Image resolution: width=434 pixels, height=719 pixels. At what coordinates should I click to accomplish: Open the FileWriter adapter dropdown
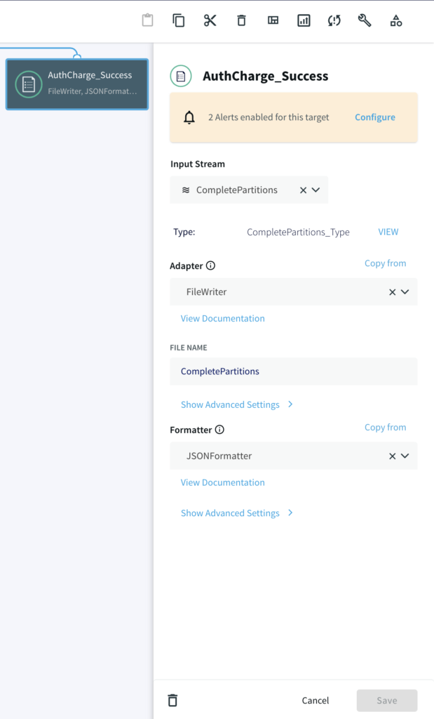405,292
